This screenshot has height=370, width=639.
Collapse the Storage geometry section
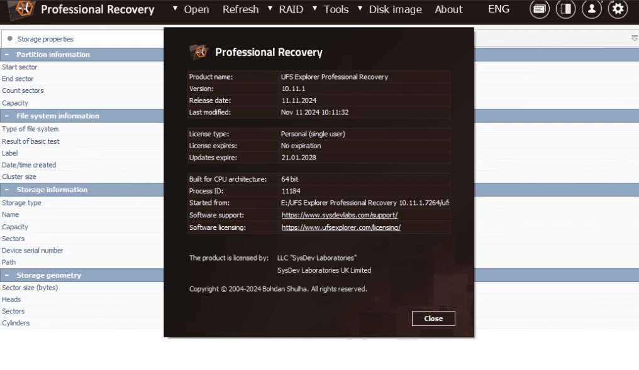click(7, 275)
